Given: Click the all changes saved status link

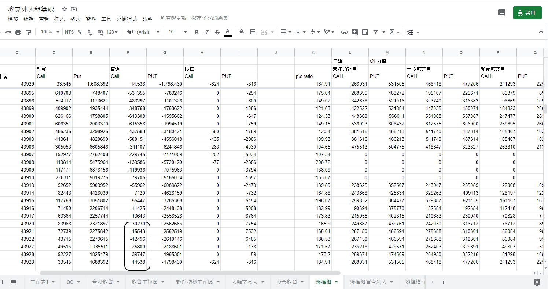Looking at the screenshot, I should (x=194, y=18).
